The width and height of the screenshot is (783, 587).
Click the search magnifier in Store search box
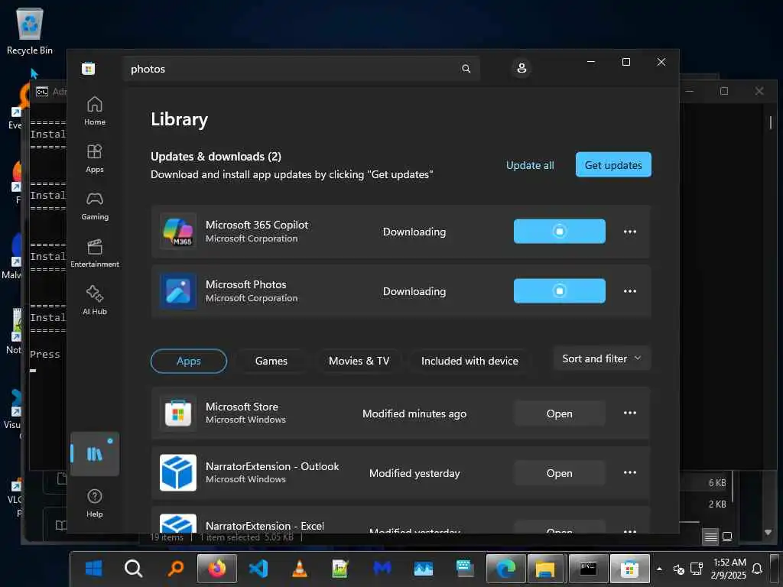[466, 68]
